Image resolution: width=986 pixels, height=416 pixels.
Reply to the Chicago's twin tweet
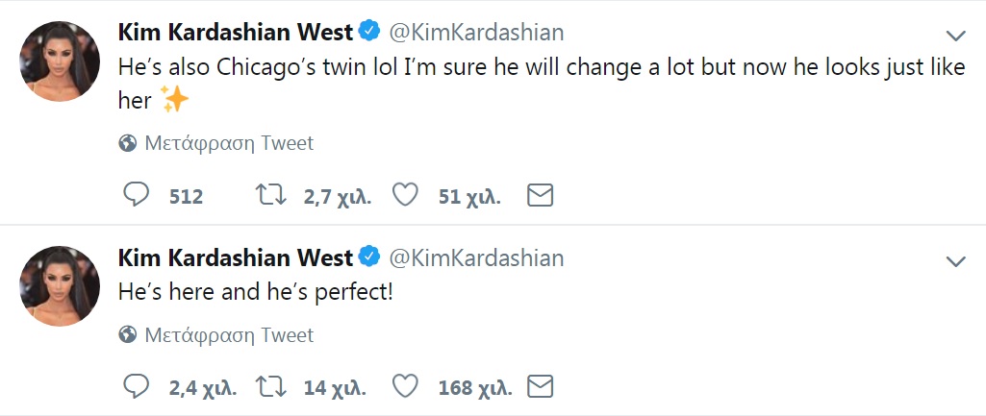[x=139, y=196]
